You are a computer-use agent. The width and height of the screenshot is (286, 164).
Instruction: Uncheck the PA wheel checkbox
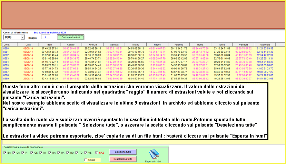59,153
